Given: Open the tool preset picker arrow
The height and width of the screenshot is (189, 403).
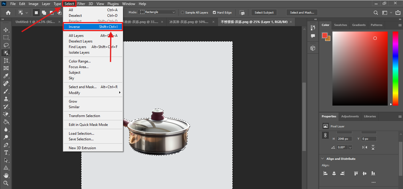Looking at the screenshot, I should coord(27,13).
